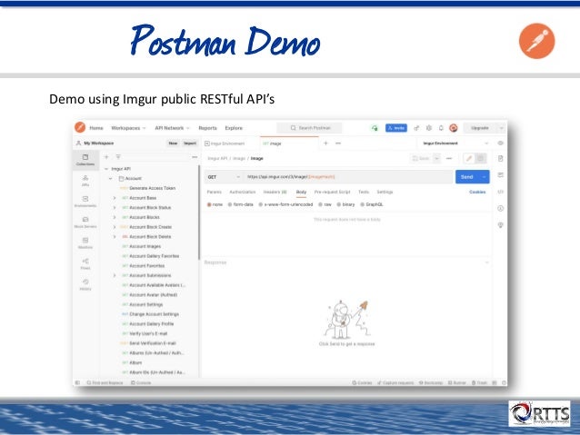The image size is (580, 435).
Task: Switch to the Headers tab
Action: (x=275, y=192)
